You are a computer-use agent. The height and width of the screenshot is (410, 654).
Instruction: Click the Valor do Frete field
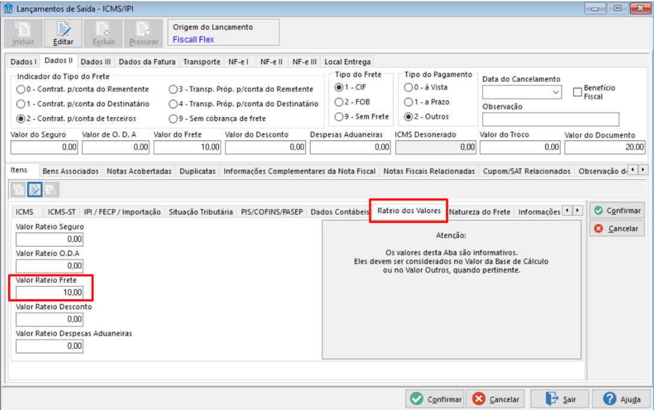pos(187,147)
